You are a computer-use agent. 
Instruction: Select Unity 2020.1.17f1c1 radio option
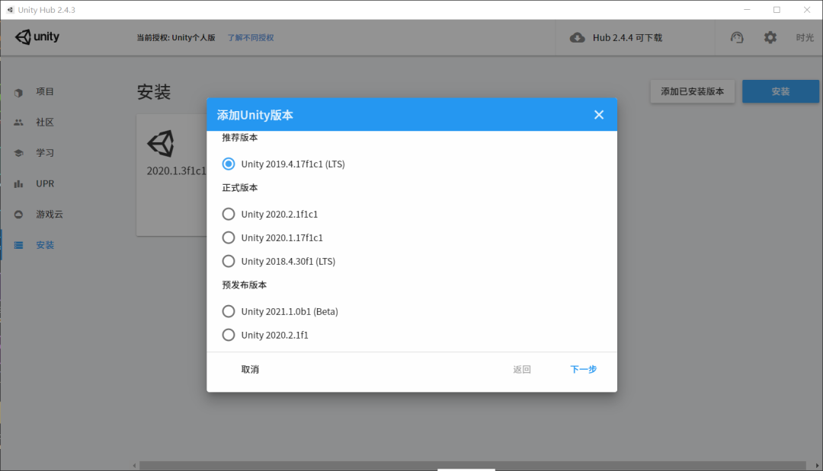[229, 237]
